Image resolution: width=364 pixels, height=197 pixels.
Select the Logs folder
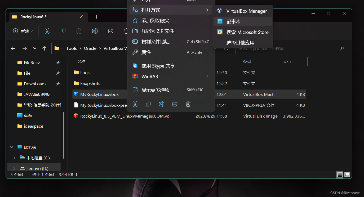point(85,73)
